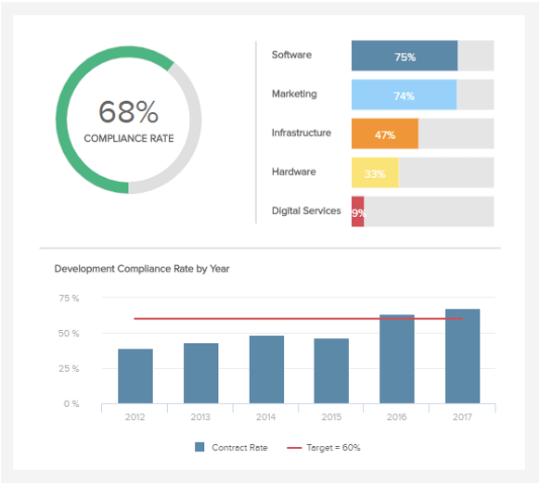This screenshot has height=484, width=540.
Task: Toggle the Contract Rate legend label
Action: click(239, 447)
